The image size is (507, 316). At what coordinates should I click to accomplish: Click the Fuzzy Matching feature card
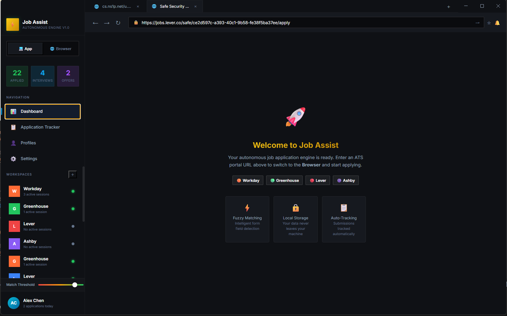247,219
